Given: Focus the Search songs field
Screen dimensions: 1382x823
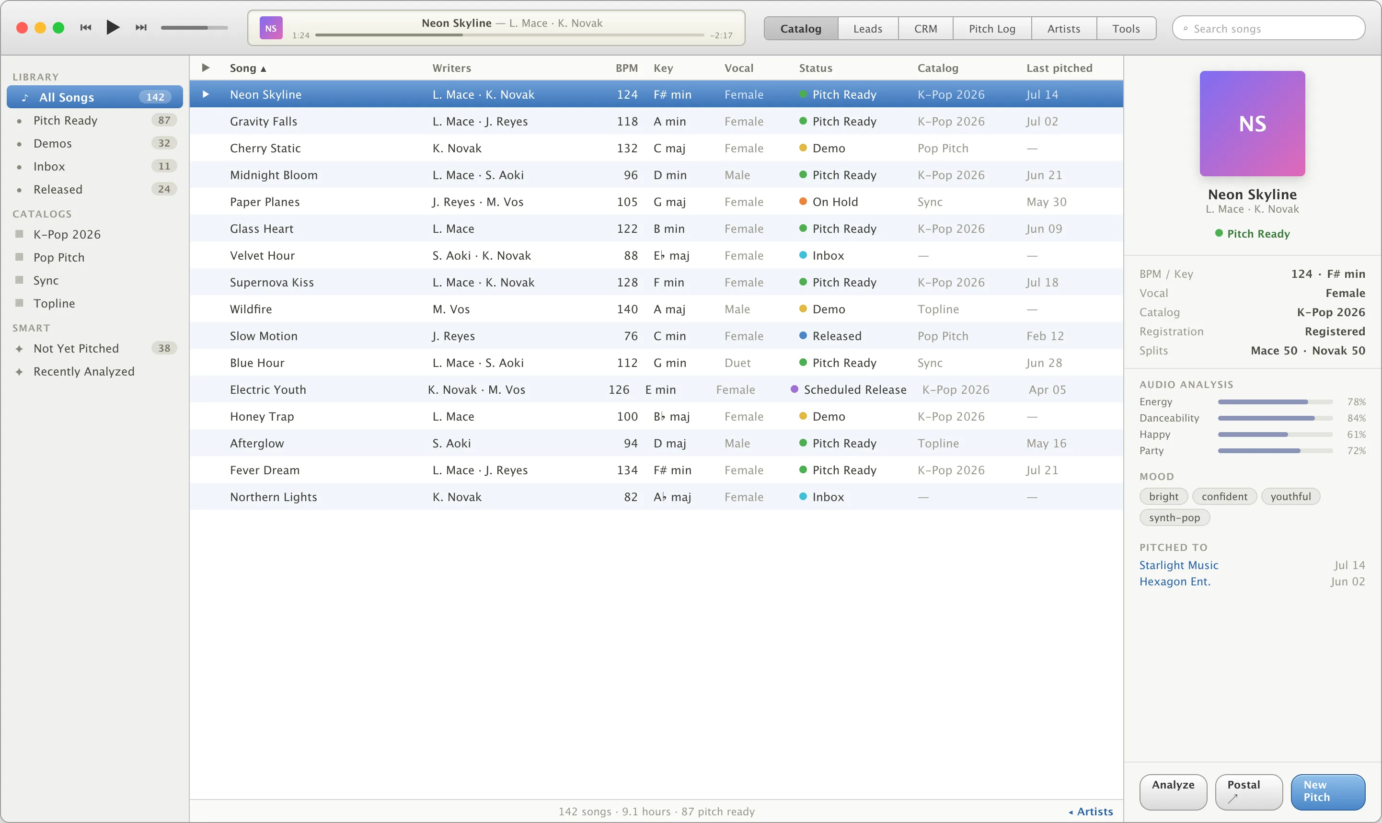Looking at the screenshot, I should click(x=1268, y=28).
